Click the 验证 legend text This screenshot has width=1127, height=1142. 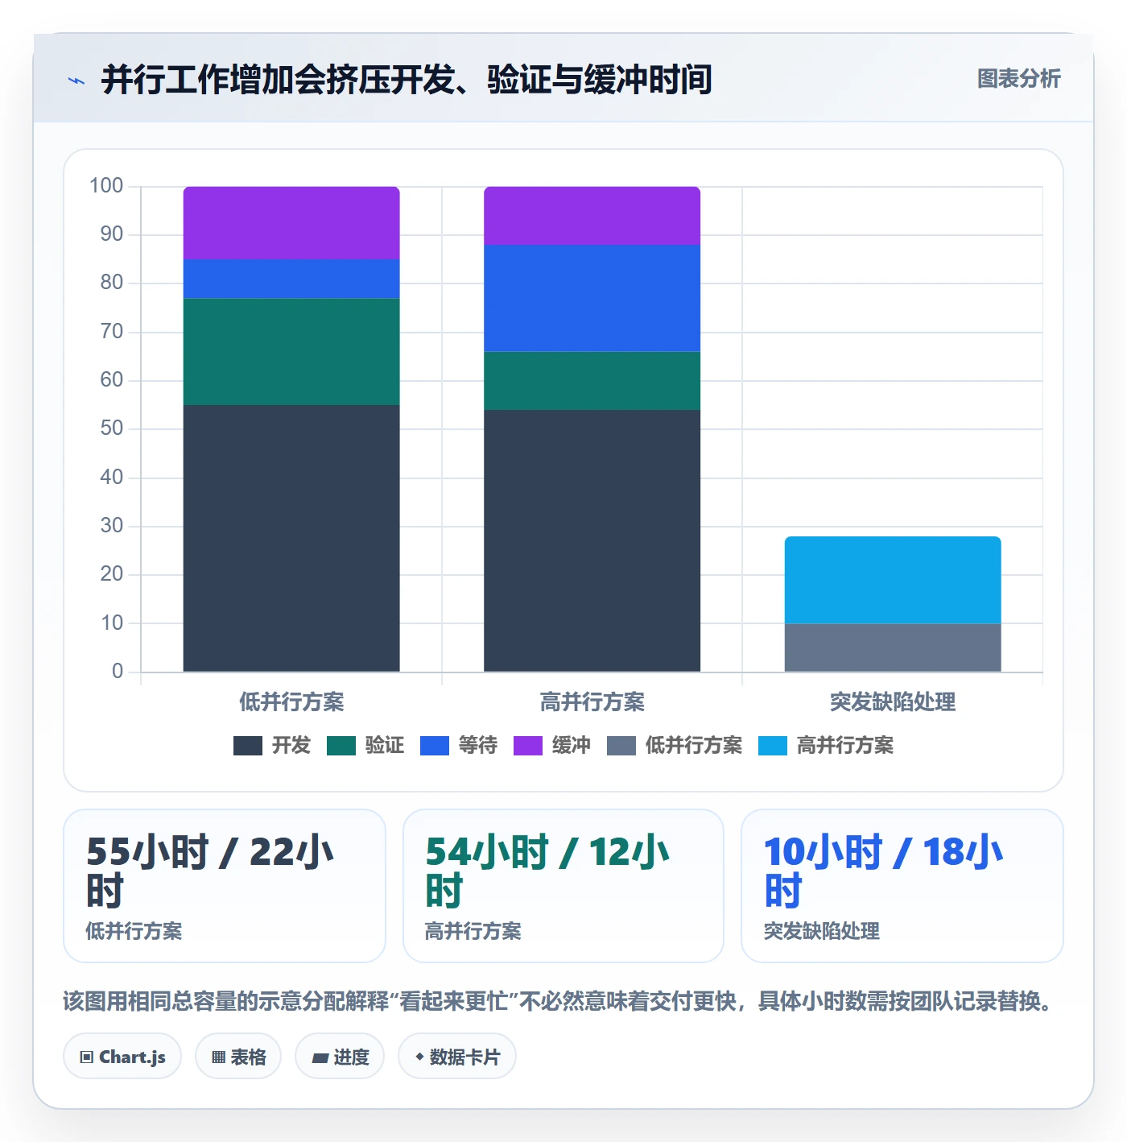385,746
